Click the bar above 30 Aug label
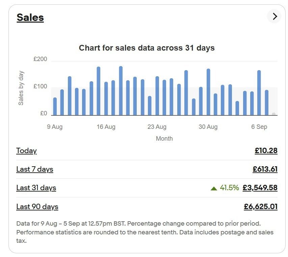 (x=208, y=92)
